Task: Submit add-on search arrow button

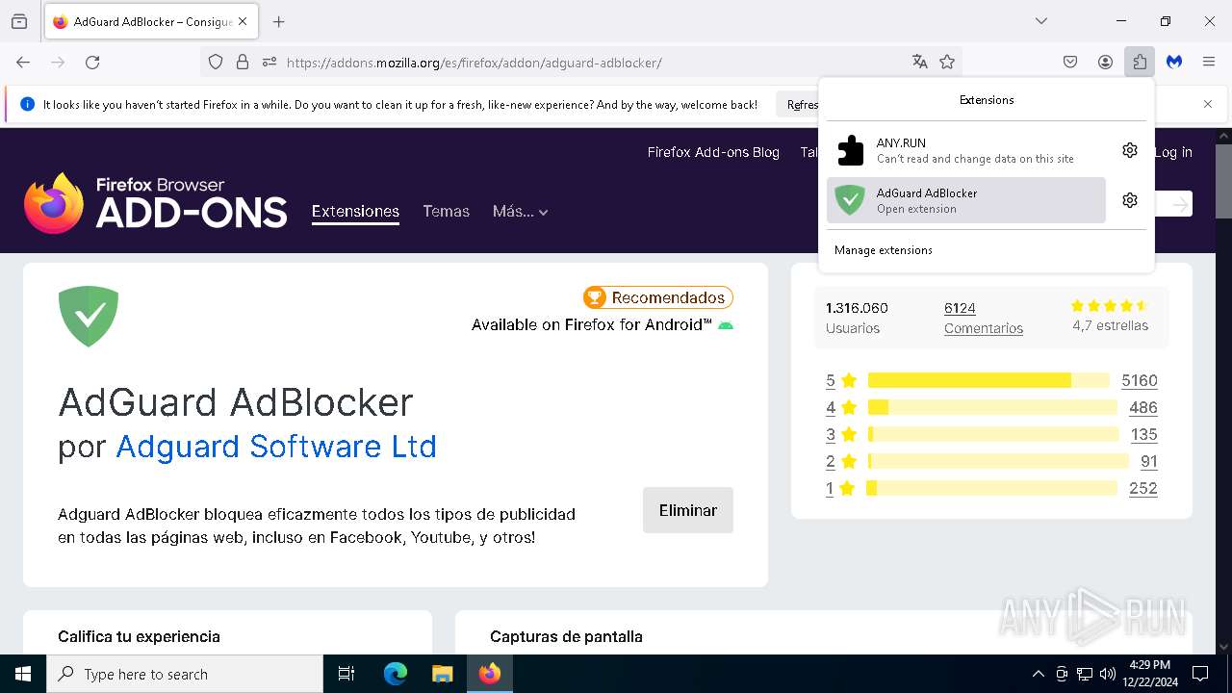Action: [1181, 204]
